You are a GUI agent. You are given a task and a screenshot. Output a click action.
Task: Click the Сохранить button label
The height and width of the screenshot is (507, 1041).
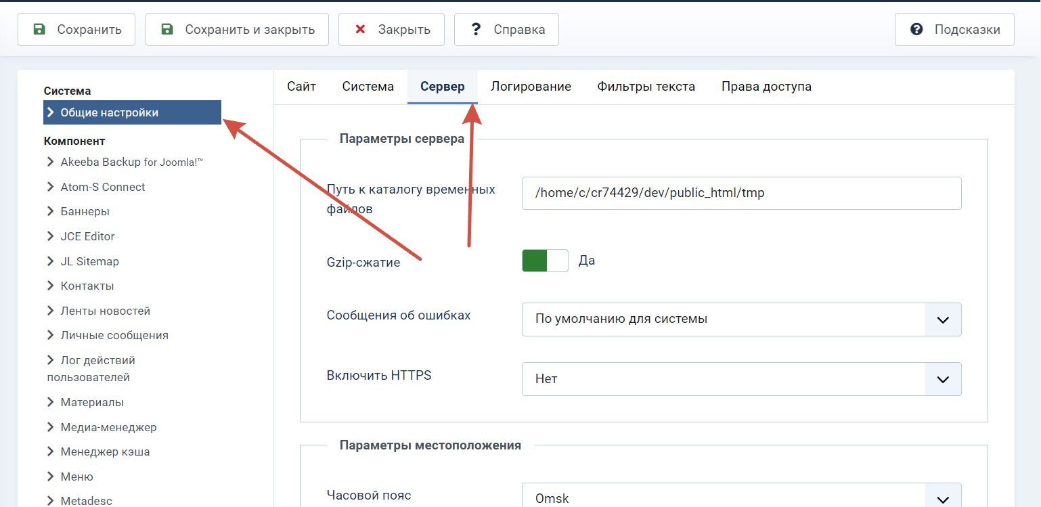tap(89, 30)
